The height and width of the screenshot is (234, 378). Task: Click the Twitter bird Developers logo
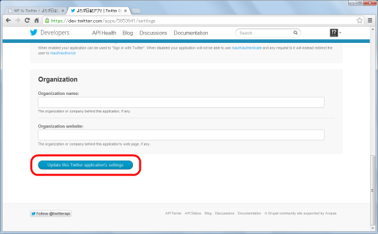coord(50,32)
